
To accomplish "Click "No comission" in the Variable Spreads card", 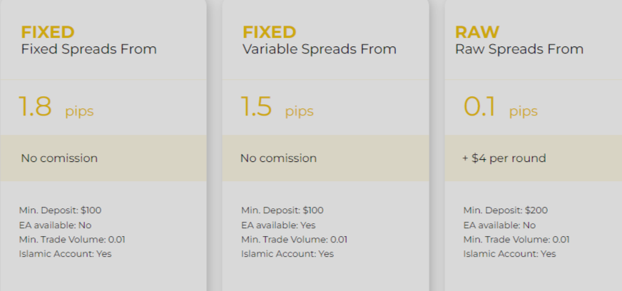I will (278, 158).
